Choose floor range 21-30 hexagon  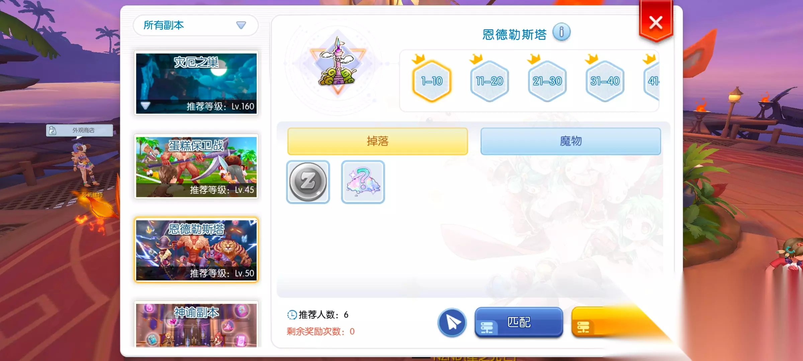click(547, 81)
